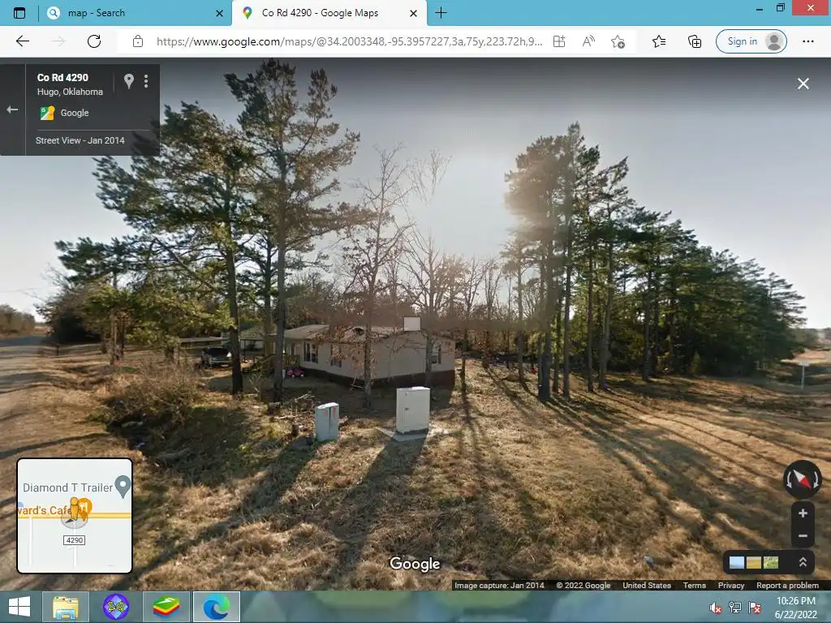Click the Sign in button
The width and height of the screenshot is (831, 623).
click(751, 41)
